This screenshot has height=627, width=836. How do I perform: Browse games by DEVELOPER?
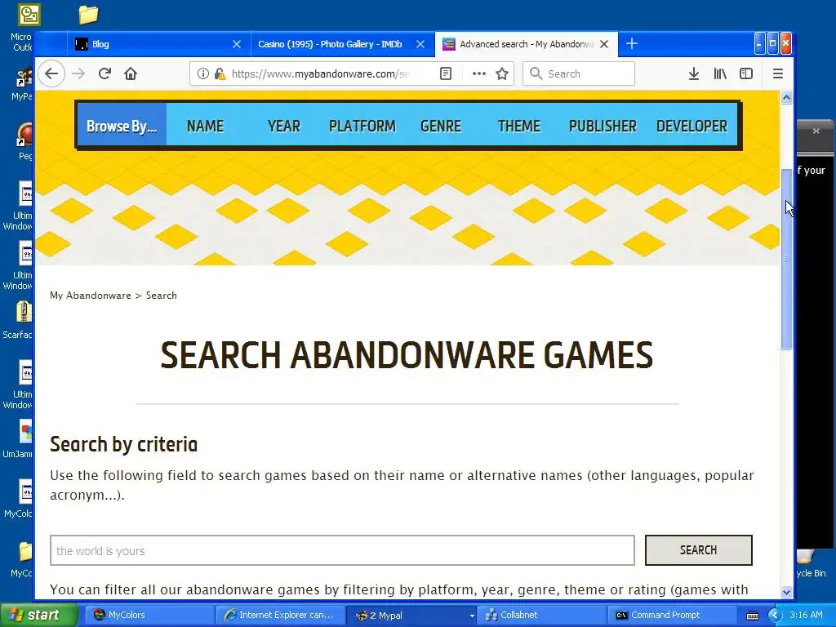(691, 126)
